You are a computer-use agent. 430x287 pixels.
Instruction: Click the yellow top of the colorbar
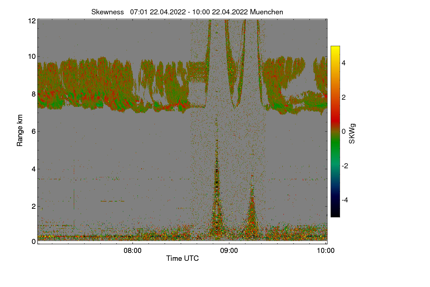335,48
